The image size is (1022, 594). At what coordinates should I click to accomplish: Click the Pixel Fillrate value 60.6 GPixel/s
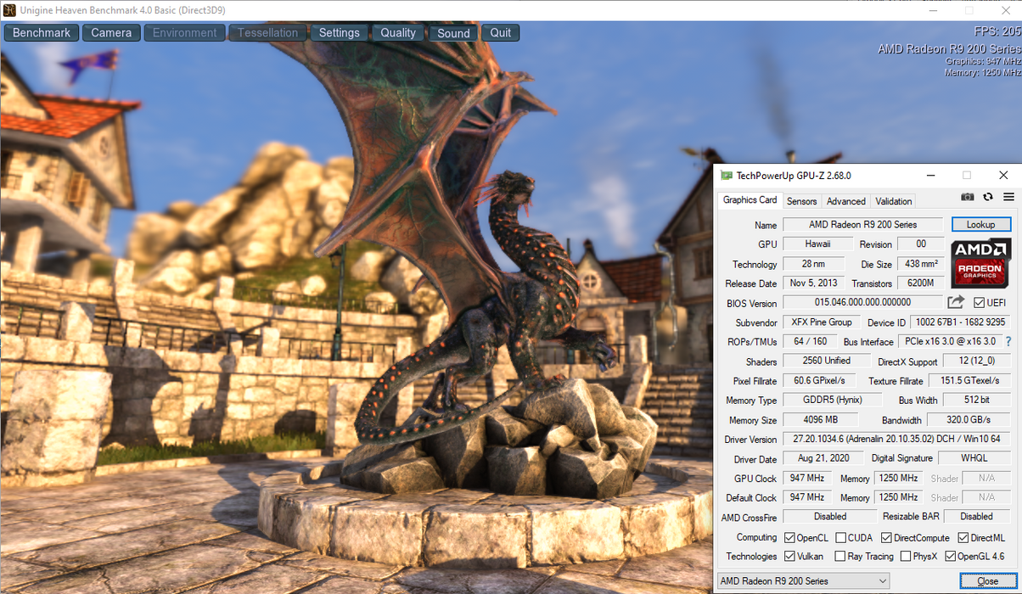coord(820,381)
